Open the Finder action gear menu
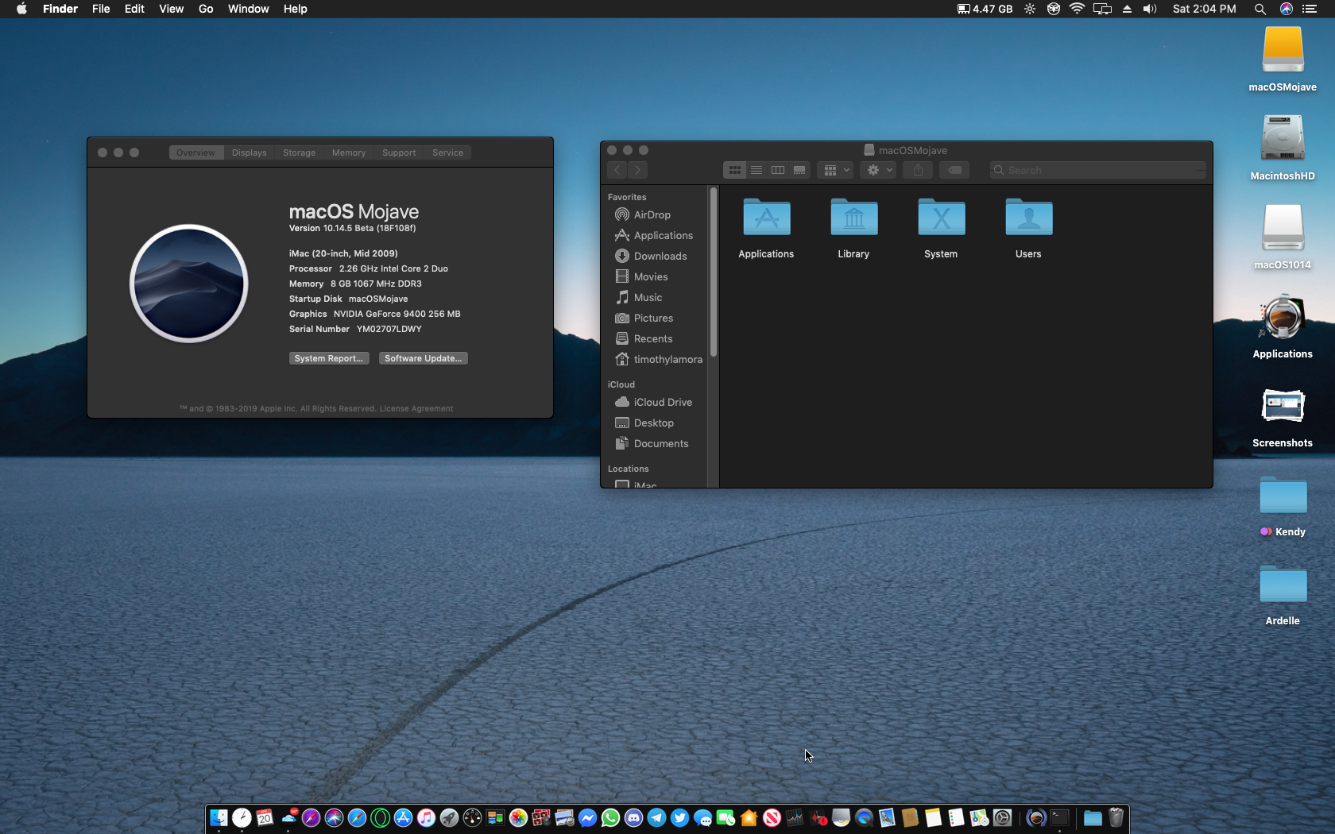Viewport: 1335px width, 834px height. pyautogui.click(x=878, y=170)
